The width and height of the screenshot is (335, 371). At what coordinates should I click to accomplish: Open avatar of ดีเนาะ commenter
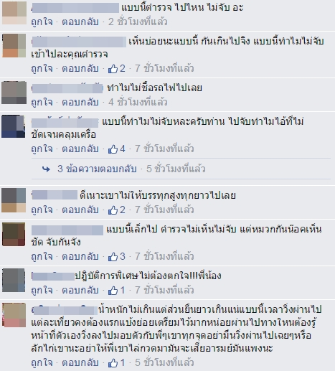coord(14,200)
